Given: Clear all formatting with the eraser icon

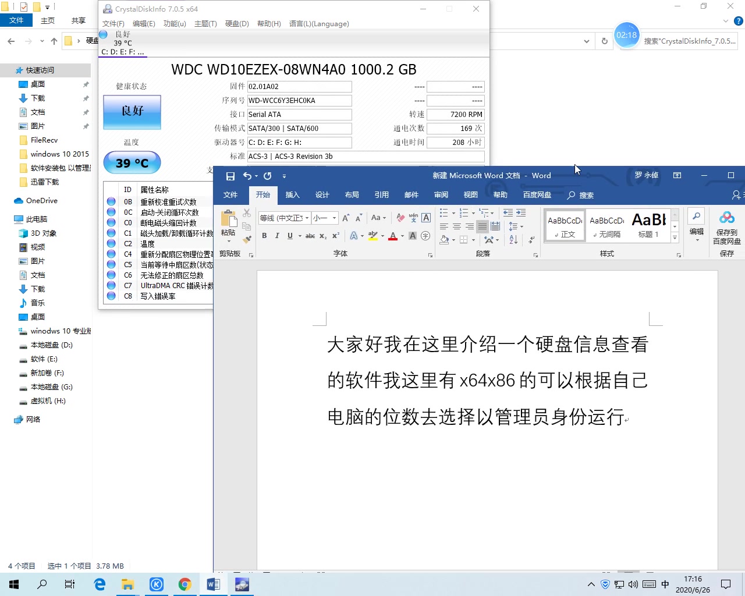Looking at the screenshot, I should [x=400, y=218].
